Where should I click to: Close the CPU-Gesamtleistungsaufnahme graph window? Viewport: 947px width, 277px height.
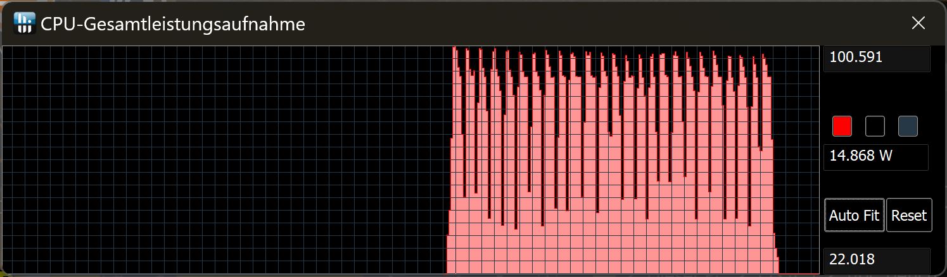[918, 23]
